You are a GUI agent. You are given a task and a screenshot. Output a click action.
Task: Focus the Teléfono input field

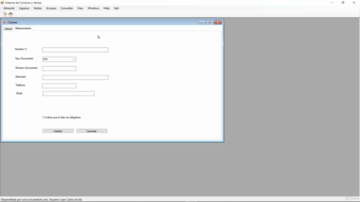[59, 86]
